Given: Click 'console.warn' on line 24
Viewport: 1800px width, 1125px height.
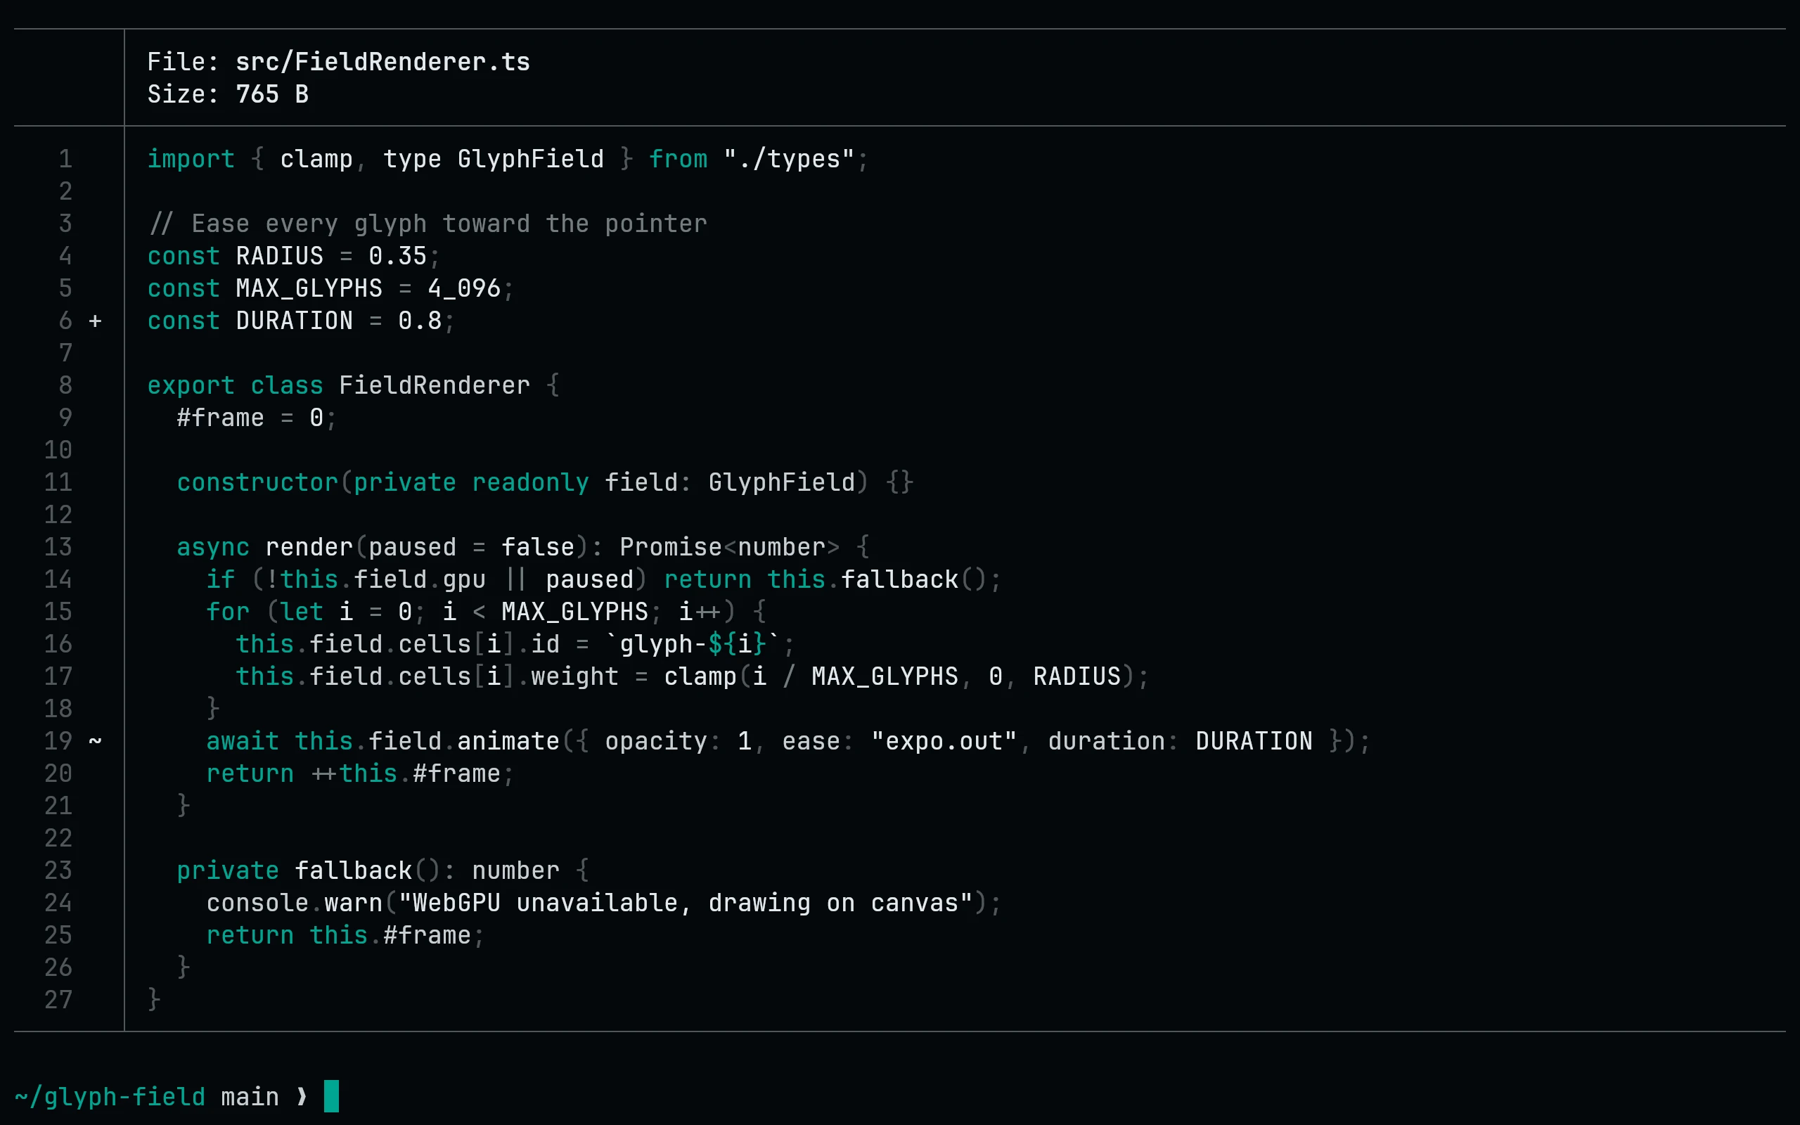Looking at the screenshot, I should (x=295, y=904).
